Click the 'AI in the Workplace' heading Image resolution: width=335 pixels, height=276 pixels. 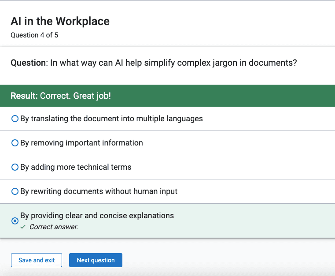pyautogui.click(x=60, y=21)
